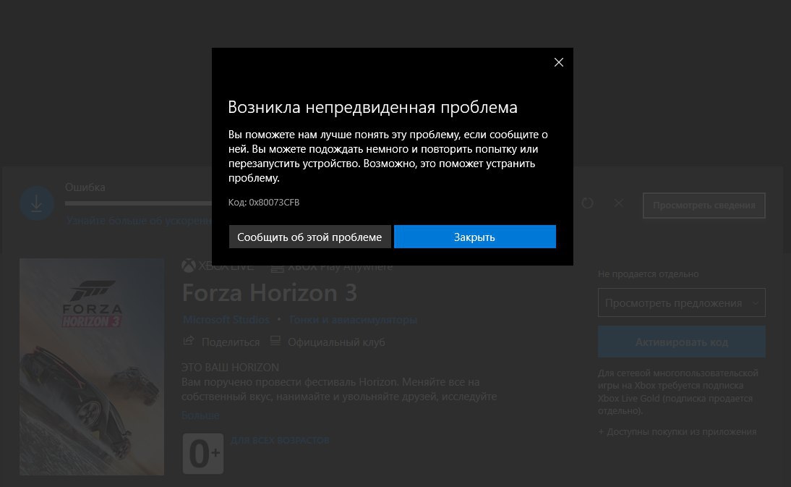
Task: Open Гонки и авиасимуляторы category link
Action: click(353, 319)
